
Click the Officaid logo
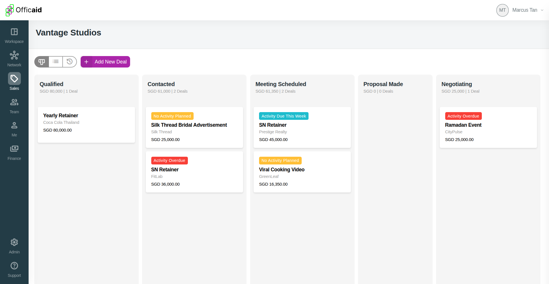point(24,10)
